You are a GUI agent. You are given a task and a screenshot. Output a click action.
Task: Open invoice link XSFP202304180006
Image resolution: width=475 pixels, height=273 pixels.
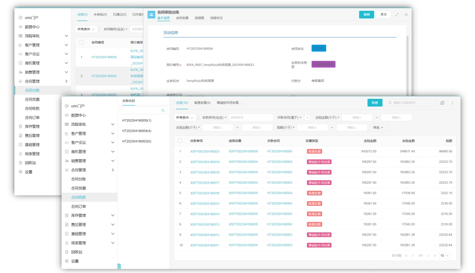pos(243,152)
